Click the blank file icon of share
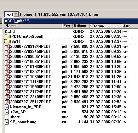The image size is (138, 133). (7, 117)
